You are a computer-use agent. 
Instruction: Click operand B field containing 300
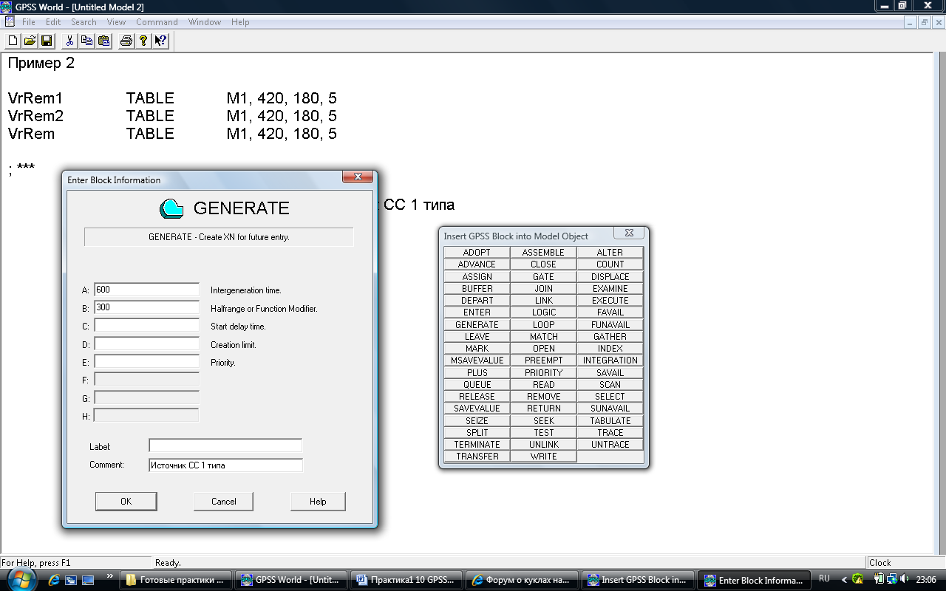147,307
